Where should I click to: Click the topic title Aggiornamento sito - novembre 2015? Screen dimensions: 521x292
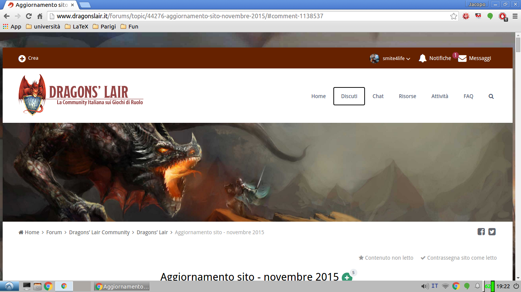pos(249,276)
